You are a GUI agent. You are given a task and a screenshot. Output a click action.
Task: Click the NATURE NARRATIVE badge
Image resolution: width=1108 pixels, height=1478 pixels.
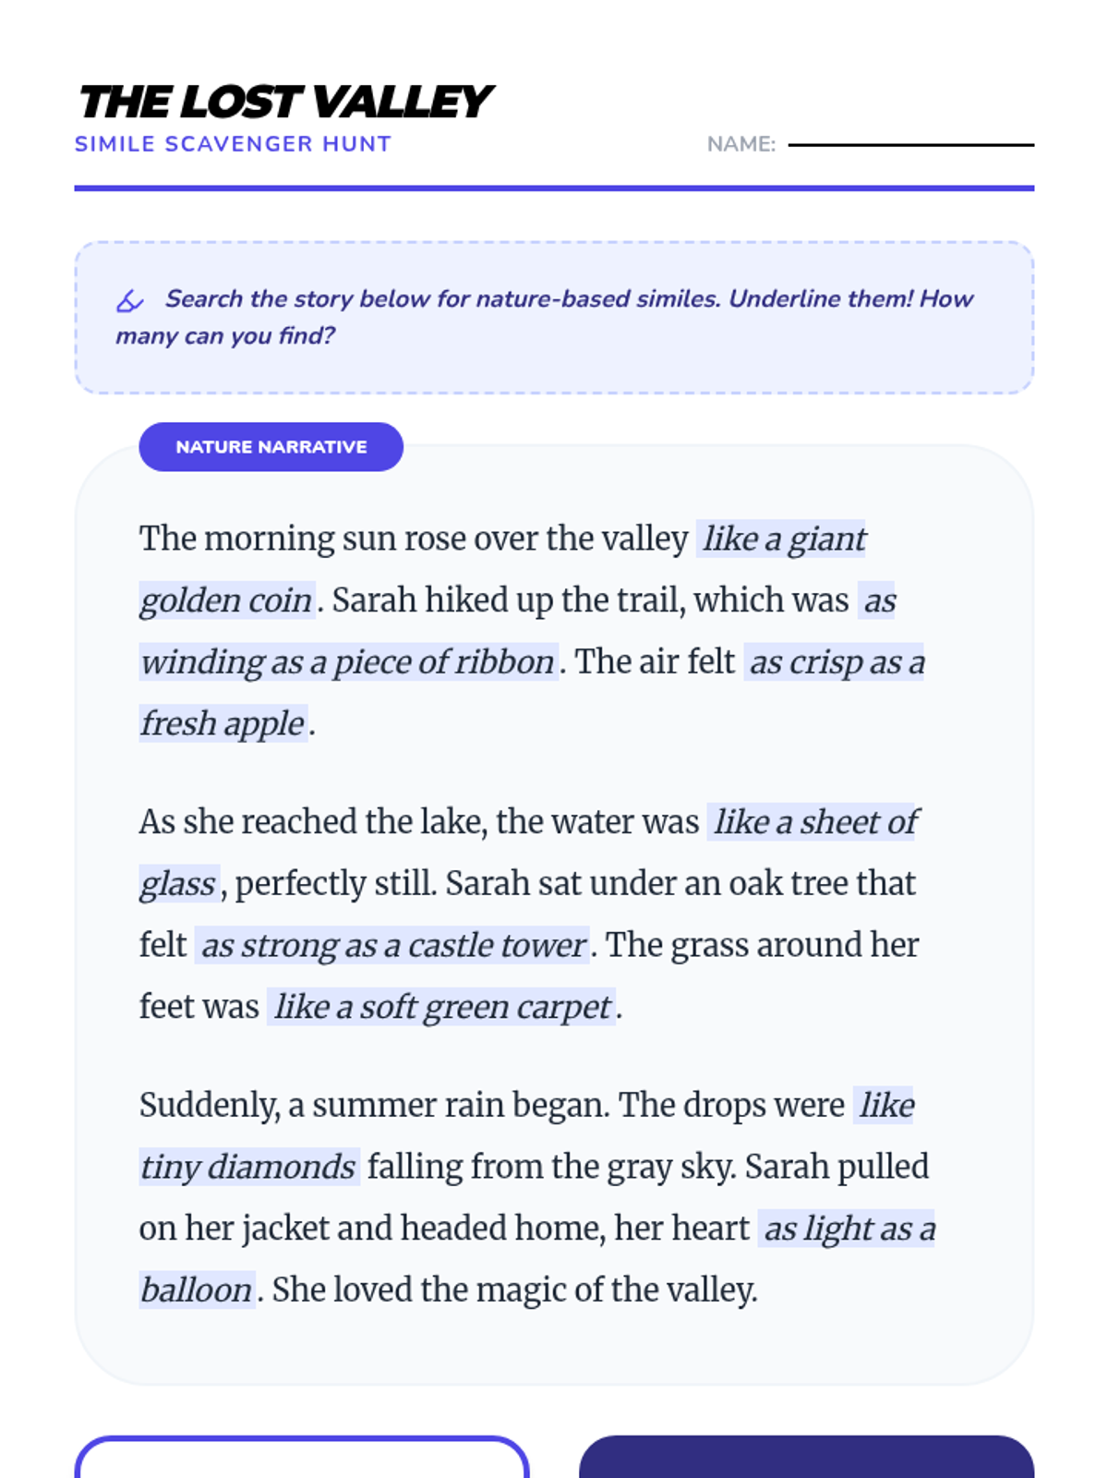pyautogui.click(x=271, y=447)
